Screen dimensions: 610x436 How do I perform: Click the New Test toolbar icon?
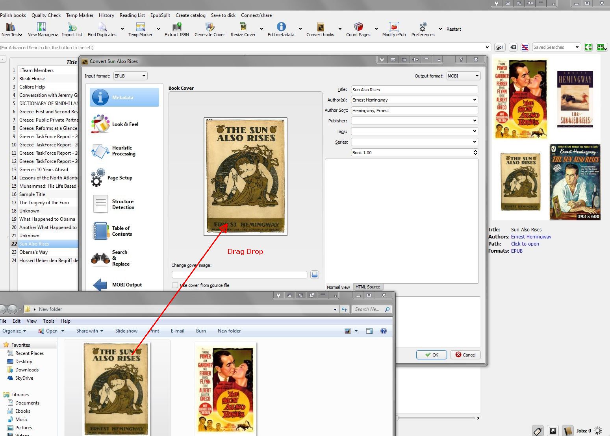[11, 27]
